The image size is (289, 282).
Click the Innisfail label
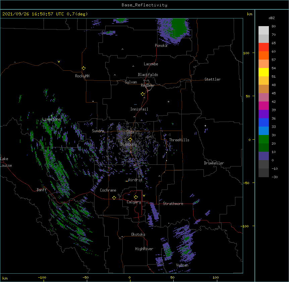tap(139, 109)
